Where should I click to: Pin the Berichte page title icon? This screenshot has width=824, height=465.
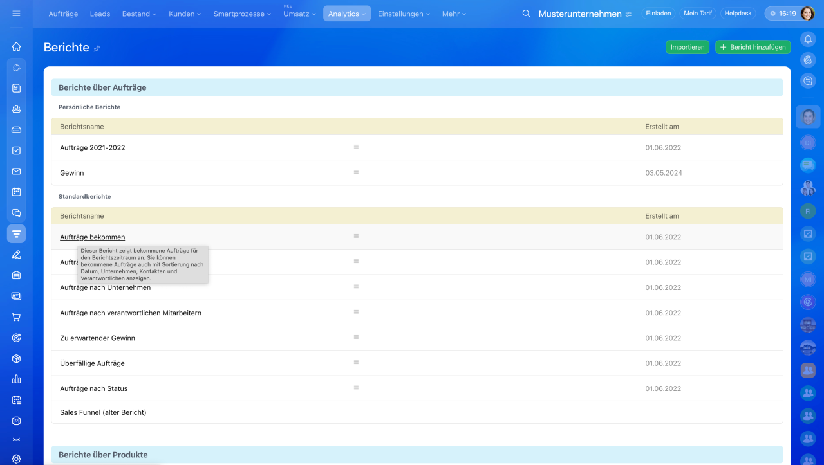(97, 48)
